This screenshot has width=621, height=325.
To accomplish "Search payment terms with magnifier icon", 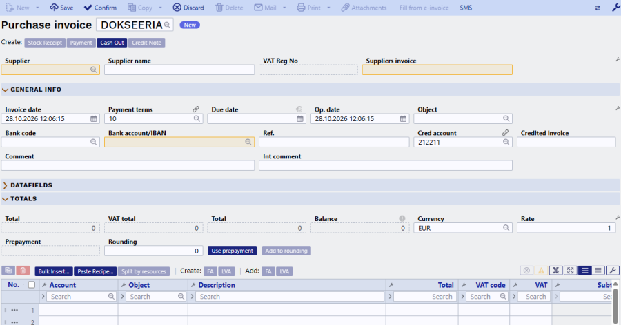I will tap(197, 118).
